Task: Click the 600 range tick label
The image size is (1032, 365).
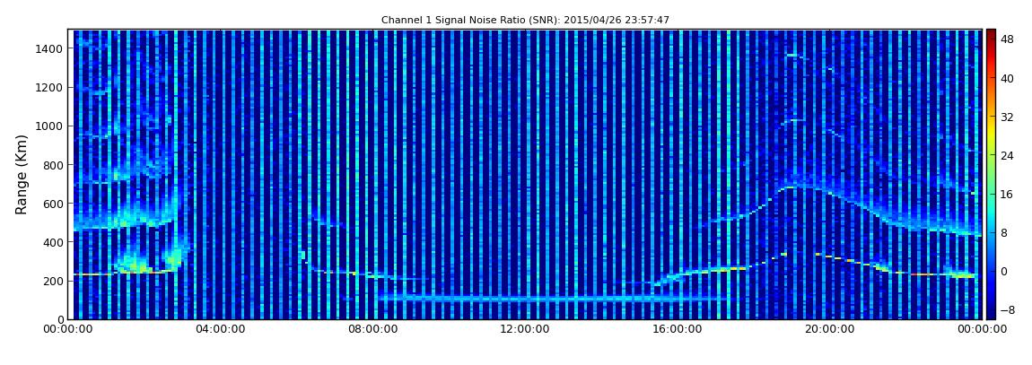Action: pos(53,204)
